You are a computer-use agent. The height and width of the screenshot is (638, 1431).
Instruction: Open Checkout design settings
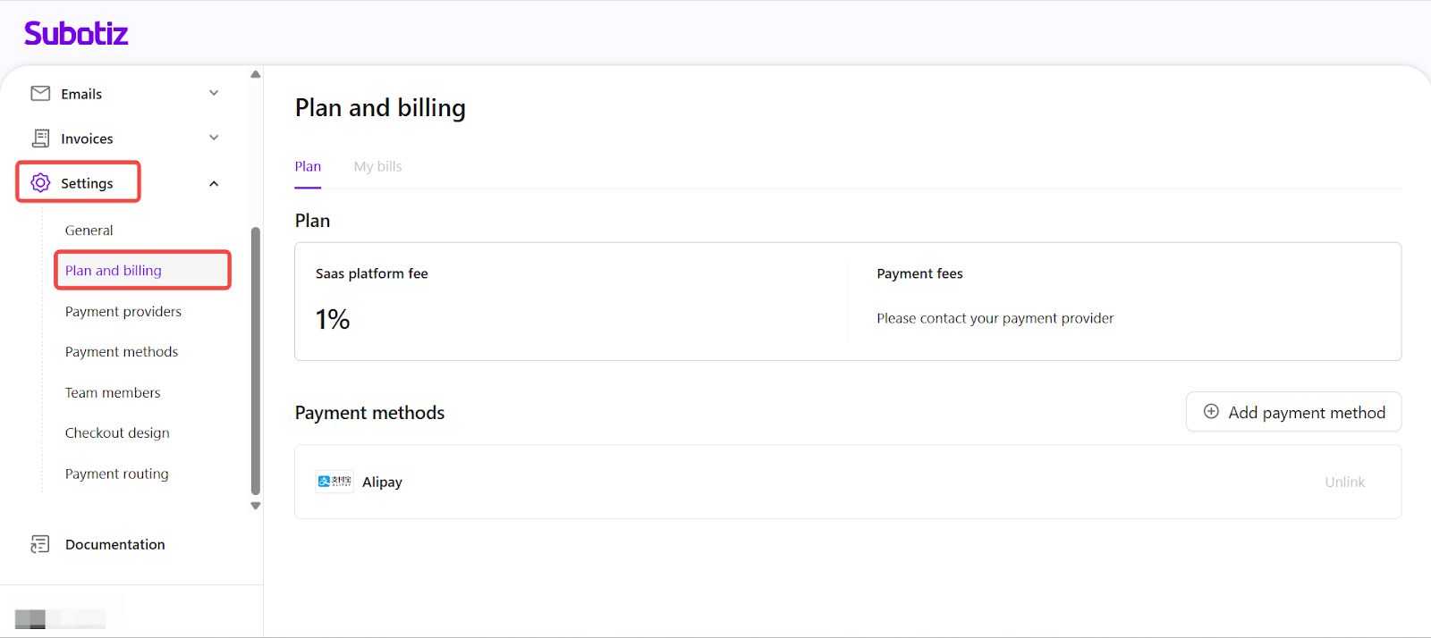(117, 433)
